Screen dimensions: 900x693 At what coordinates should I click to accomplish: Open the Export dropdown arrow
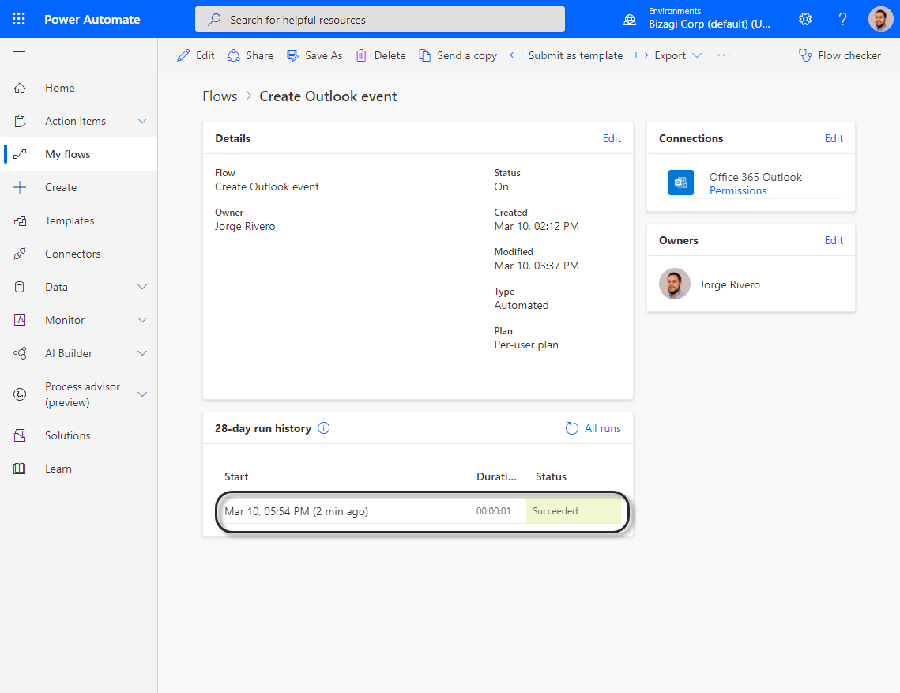pyautogui.click(x=698, y=55)
